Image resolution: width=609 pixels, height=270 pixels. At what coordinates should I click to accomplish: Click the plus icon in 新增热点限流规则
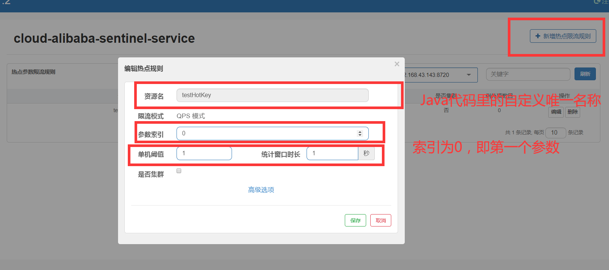[538, 36]
